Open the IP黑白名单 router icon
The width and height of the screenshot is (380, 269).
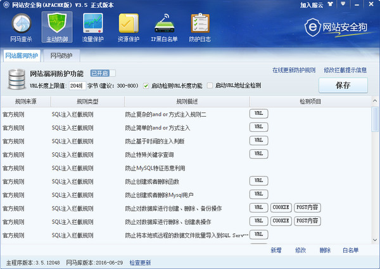[x=164, y=27]
